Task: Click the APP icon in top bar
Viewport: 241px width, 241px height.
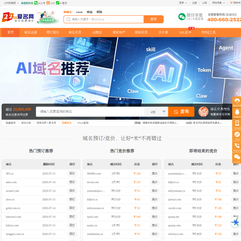Action: [48, 3]
